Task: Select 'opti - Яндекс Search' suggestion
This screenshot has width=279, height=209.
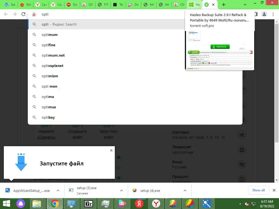Action: coord(107,24)
